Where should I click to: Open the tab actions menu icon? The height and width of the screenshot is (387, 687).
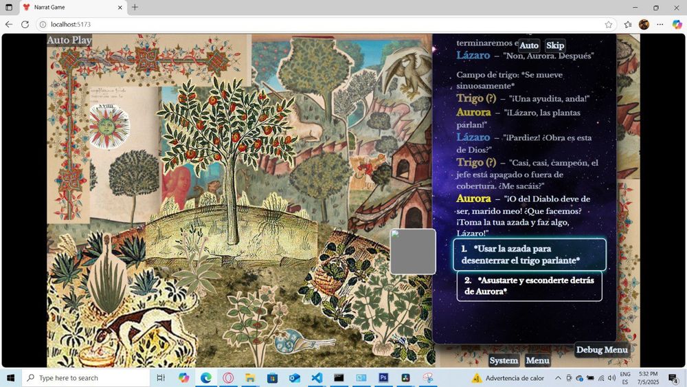9,8
